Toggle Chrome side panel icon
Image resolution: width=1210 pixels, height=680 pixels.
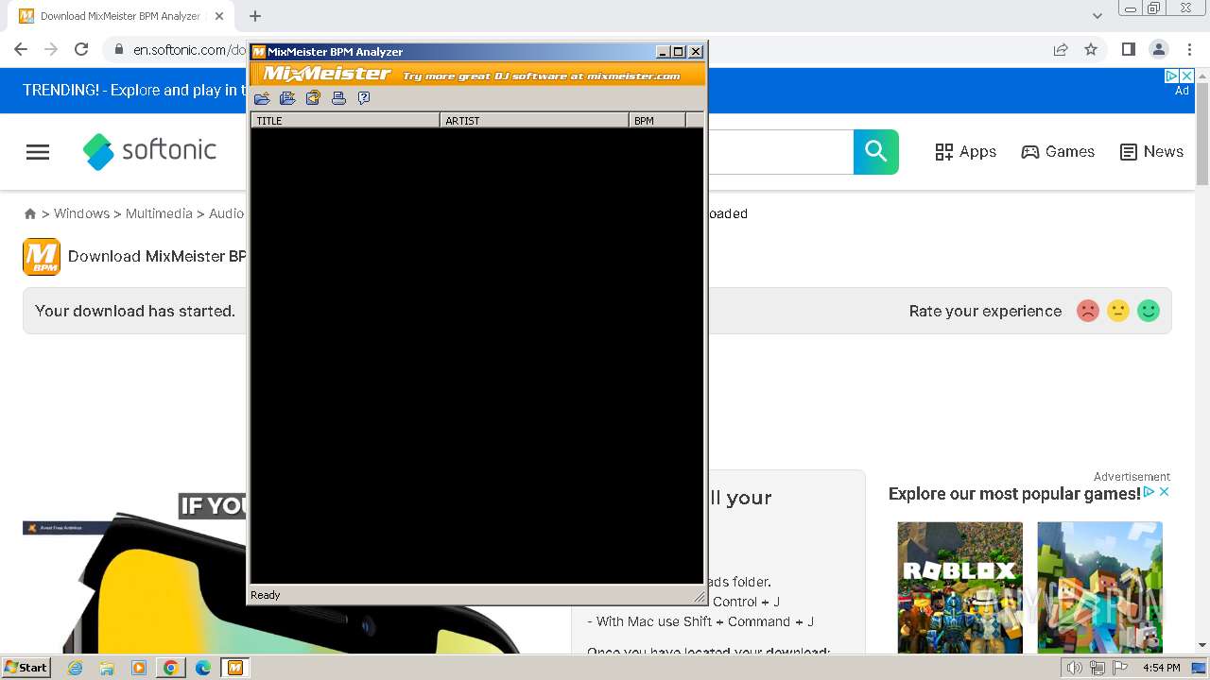pyautogui.click(x=1128, y=49)
